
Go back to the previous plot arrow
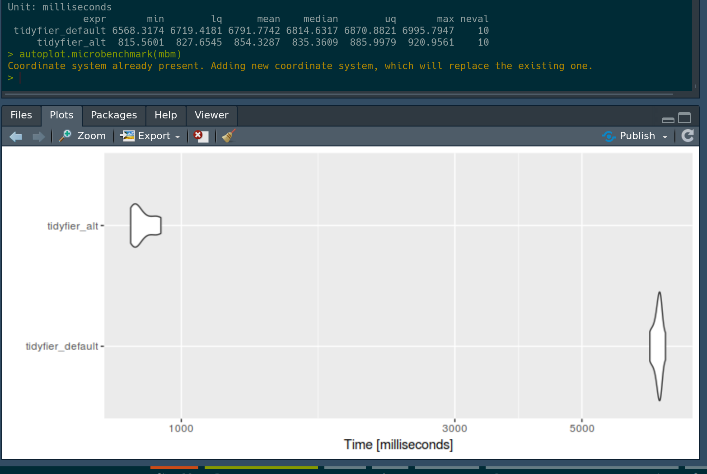pyautogui.click(x=15, y=136)
